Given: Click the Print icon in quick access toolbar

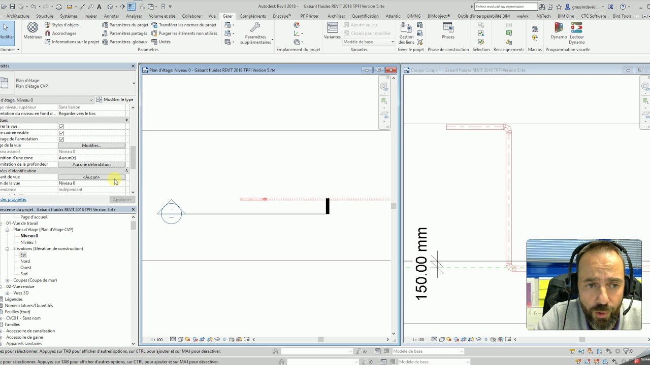Looking at the screenshot, I should [59, 7].
